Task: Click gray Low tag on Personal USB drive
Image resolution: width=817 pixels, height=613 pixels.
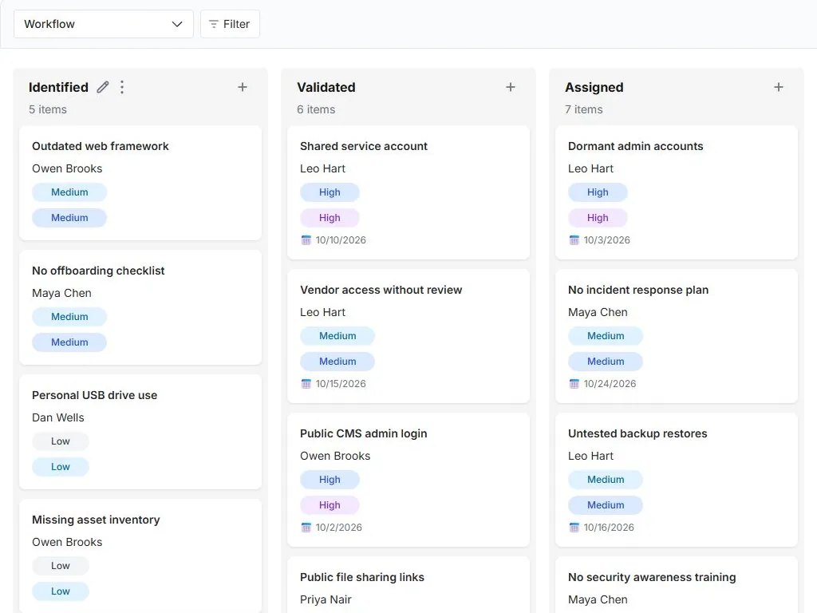Action: (61, 441)
